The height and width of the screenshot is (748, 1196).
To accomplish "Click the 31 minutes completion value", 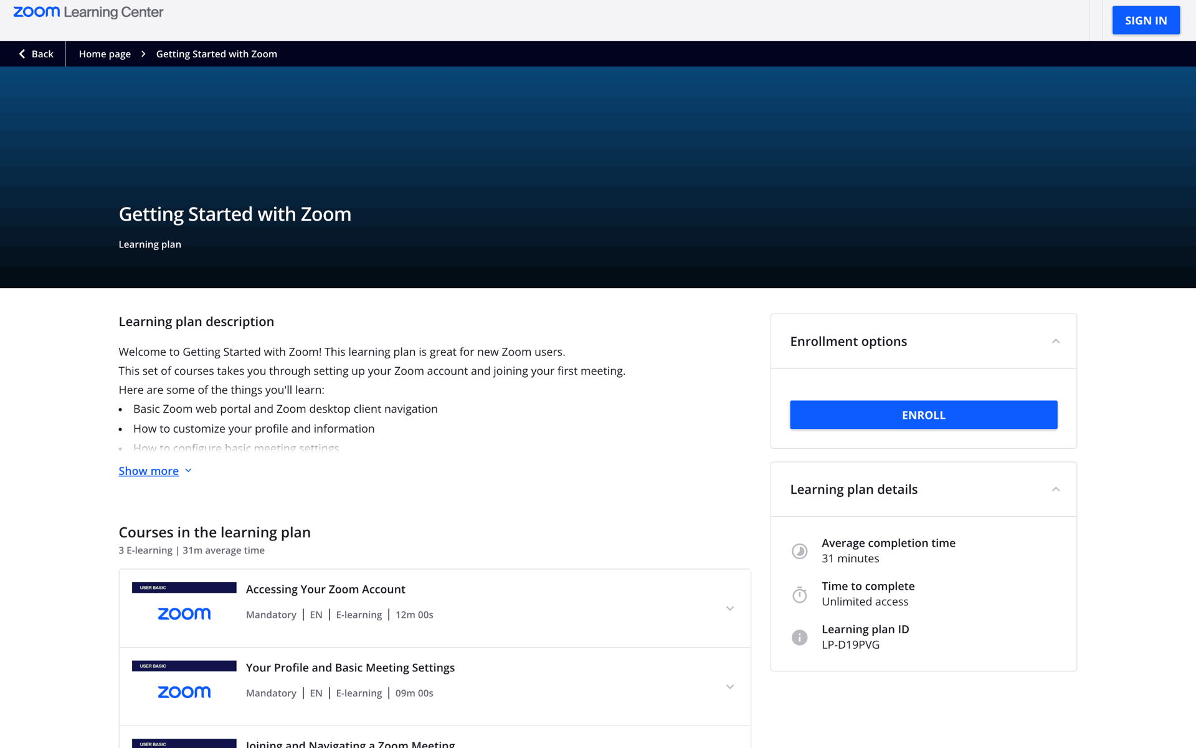I will (x=850, y=559).
